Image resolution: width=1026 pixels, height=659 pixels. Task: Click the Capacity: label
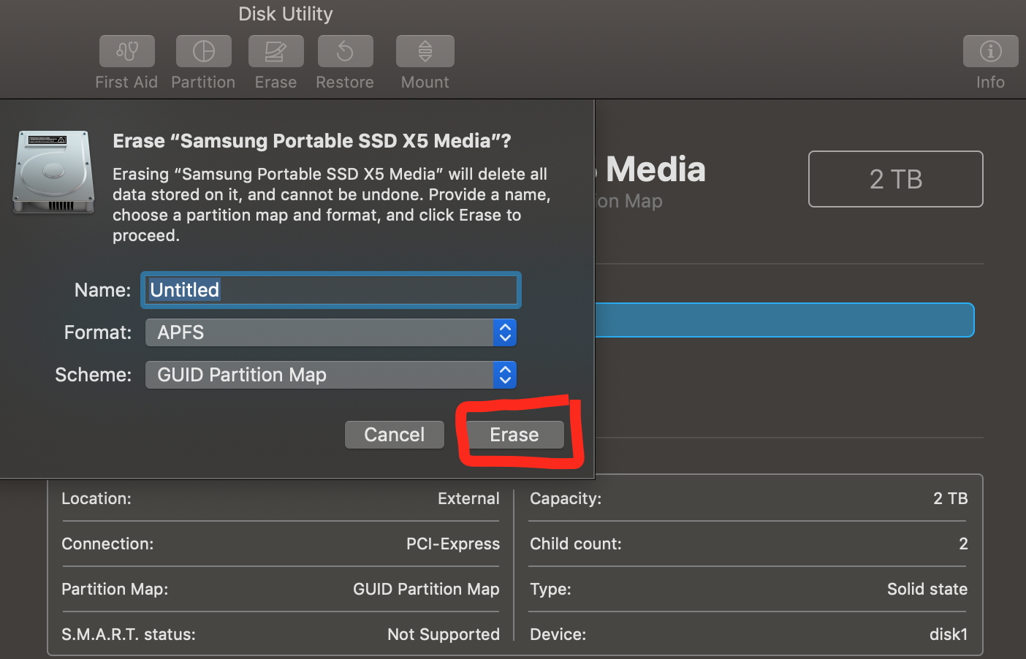(x=566, y=498)
